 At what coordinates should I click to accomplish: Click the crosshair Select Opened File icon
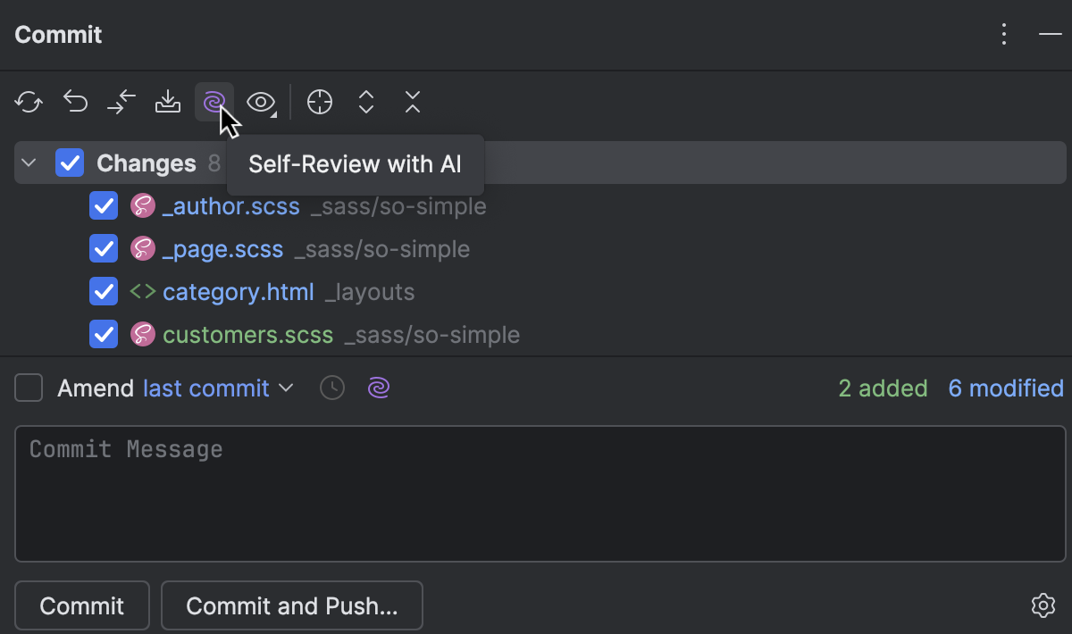point(320,102)
